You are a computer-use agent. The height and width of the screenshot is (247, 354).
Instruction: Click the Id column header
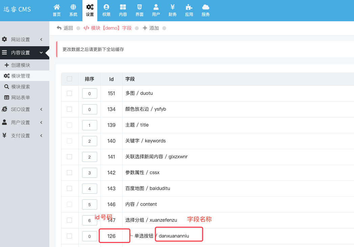point(111,79)
